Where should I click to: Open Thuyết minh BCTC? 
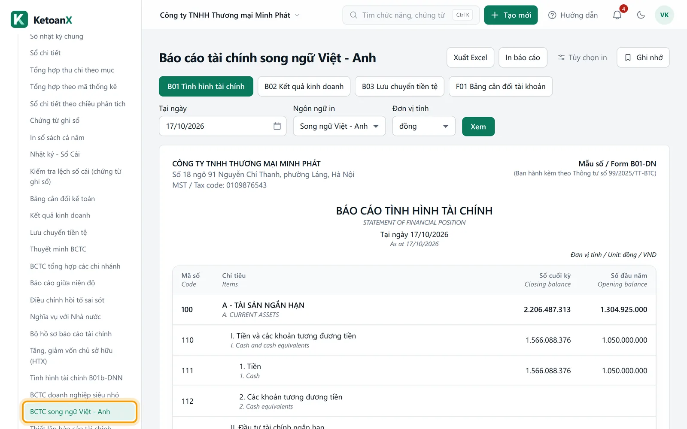(58, 249)
